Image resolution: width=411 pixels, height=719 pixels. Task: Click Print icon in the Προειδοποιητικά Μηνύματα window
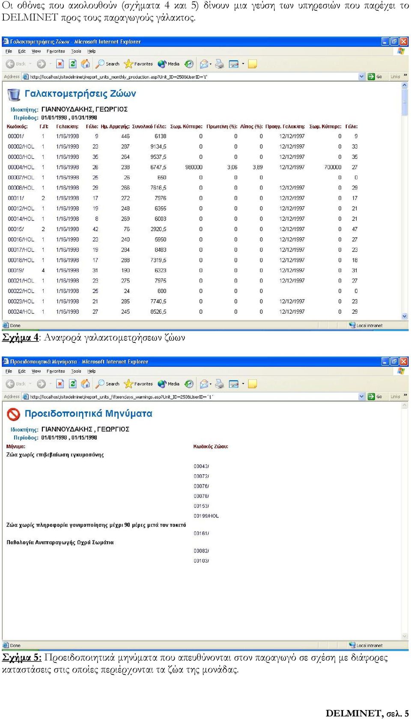(x=220, y=384)
